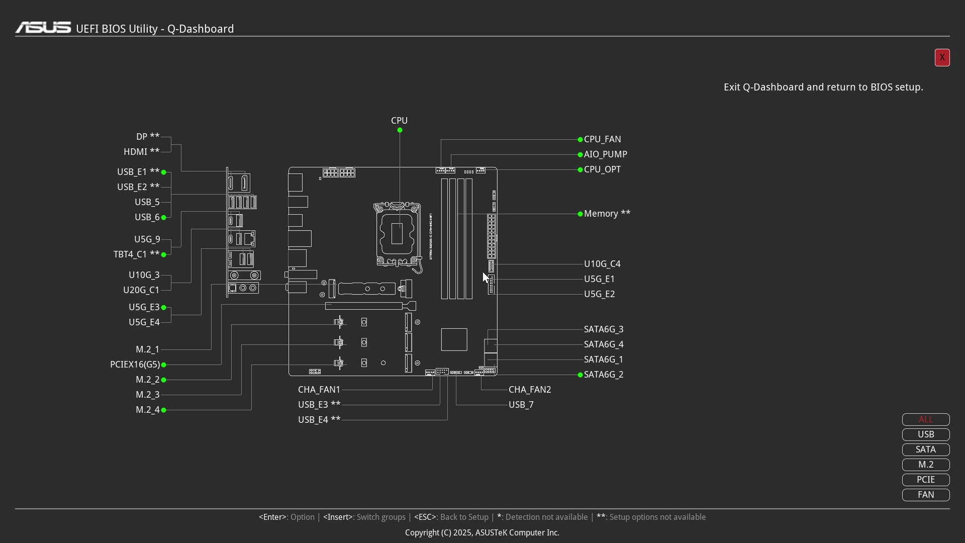
Task: Click the long PCIe x16 slot on diagram
Action: point(370,306)
